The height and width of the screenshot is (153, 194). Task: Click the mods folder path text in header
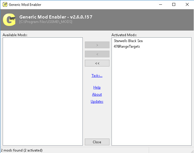(46, 22)
